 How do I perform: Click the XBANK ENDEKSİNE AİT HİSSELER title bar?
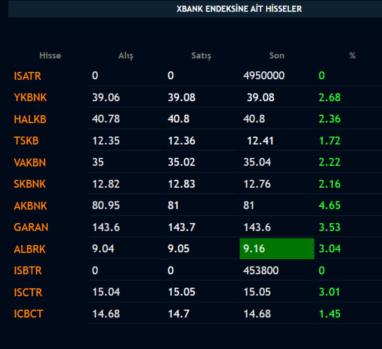pos(239,9)
